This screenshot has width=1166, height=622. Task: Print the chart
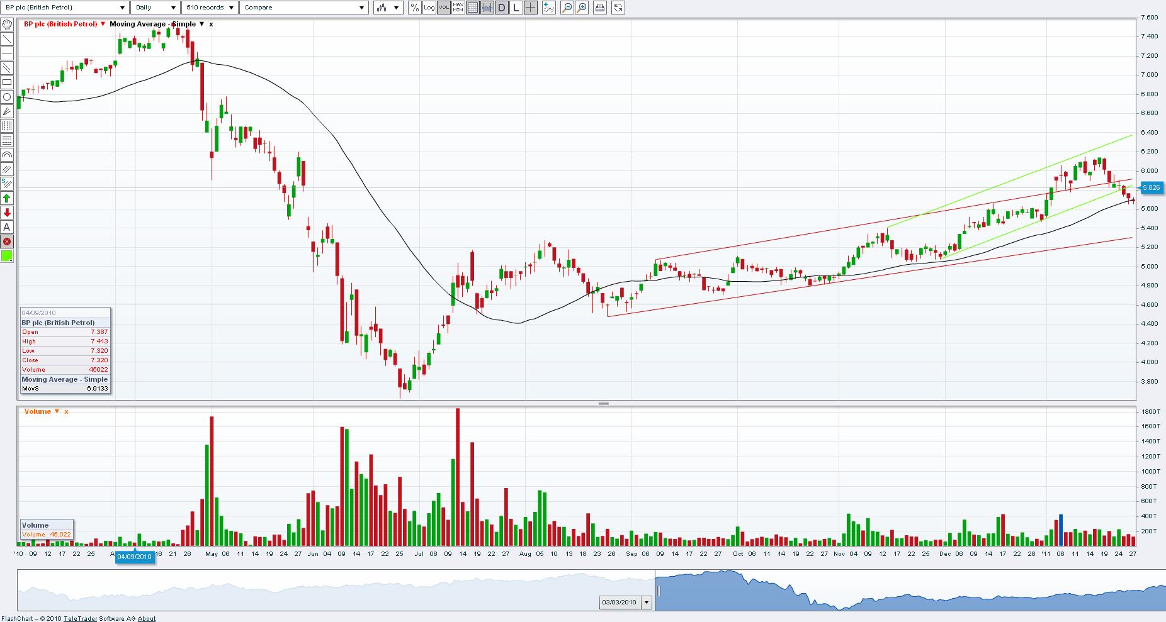[x=600, y=8]
